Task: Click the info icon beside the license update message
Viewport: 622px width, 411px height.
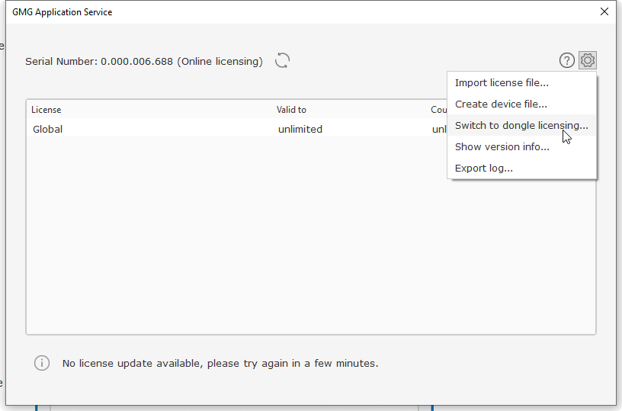Action: [42, 363]
